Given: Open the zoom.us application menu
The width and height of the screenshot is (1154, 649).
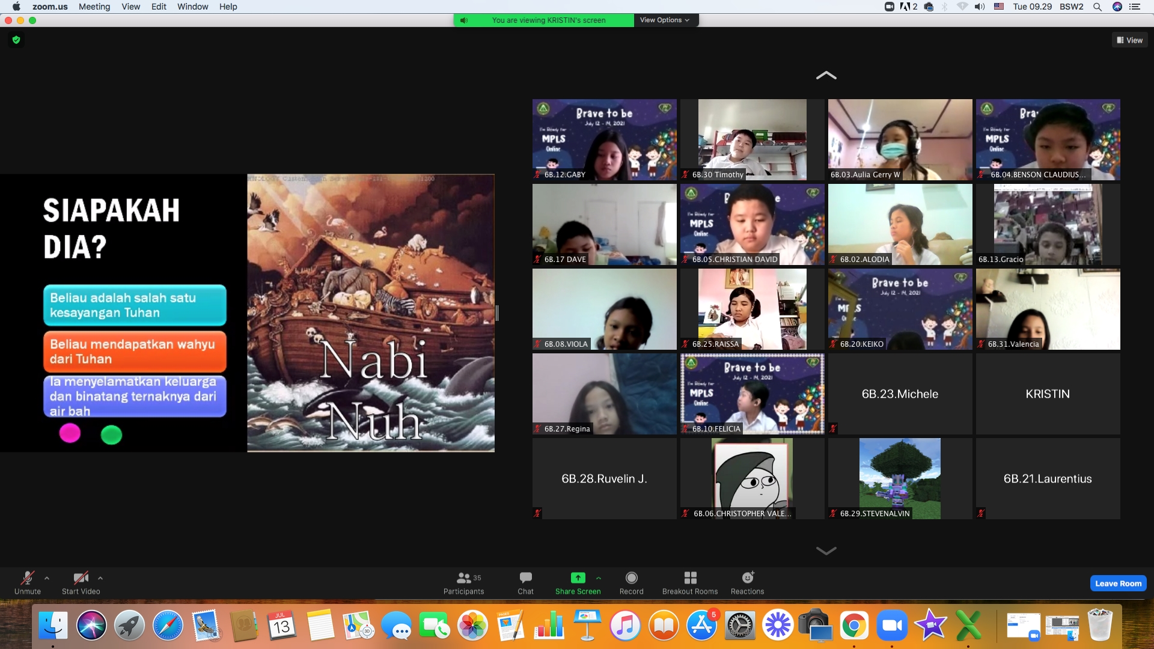Looking at the screenshot, I should (50, 7).
